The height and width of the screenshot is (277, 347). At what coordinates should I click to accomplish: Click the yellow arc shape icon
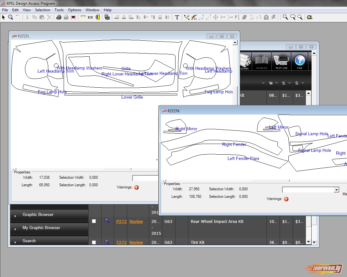[83, 17]
